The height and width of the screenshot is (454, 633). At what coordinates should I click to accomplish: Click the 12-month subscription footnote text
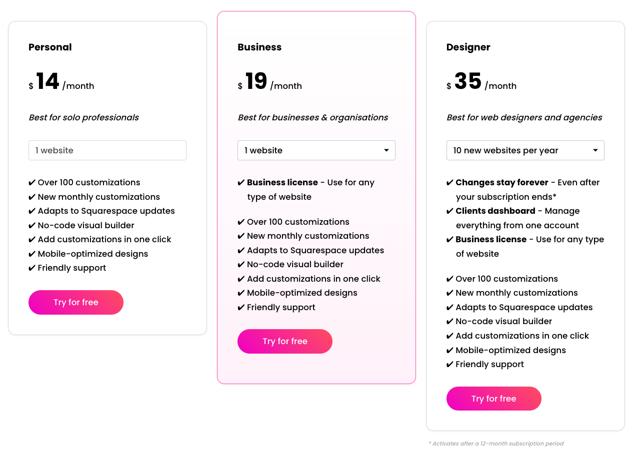pos(496,444)
